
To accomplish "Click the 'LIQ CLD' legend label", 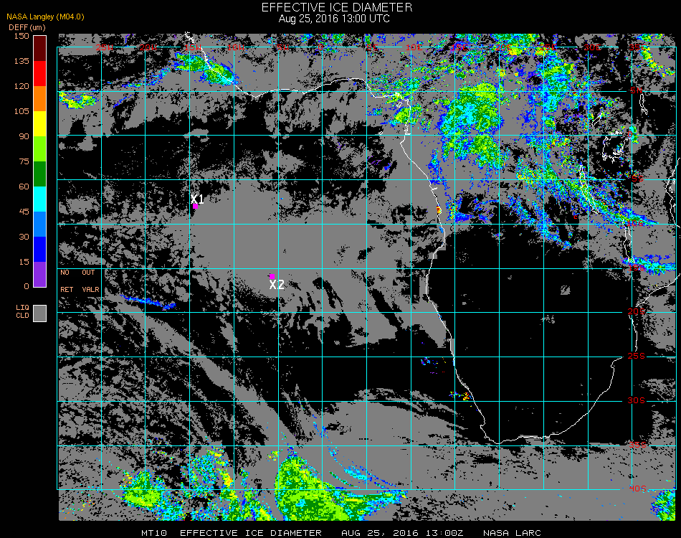I will [x=23, y=311].
